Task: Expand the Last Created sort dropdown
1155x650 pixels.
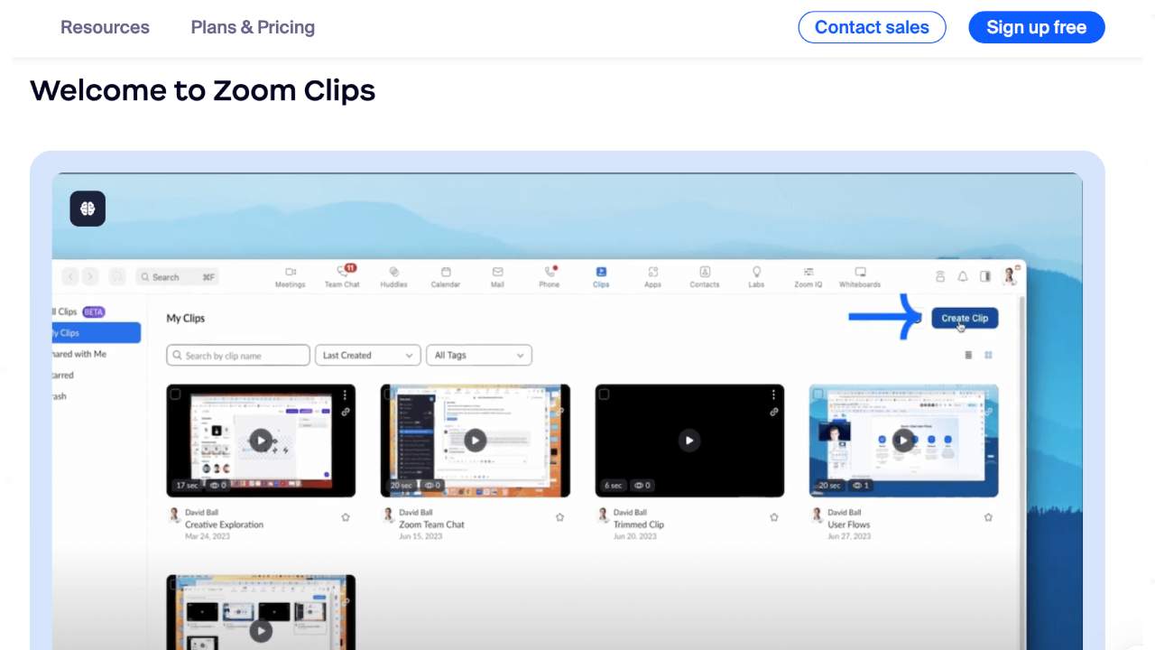Action: 367,356
